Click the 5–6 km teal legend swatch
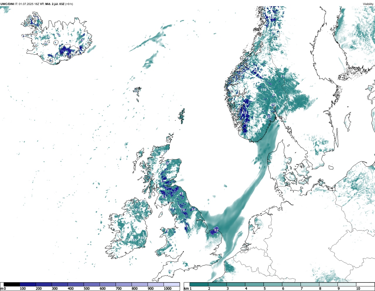 click(x=273, y=284)
